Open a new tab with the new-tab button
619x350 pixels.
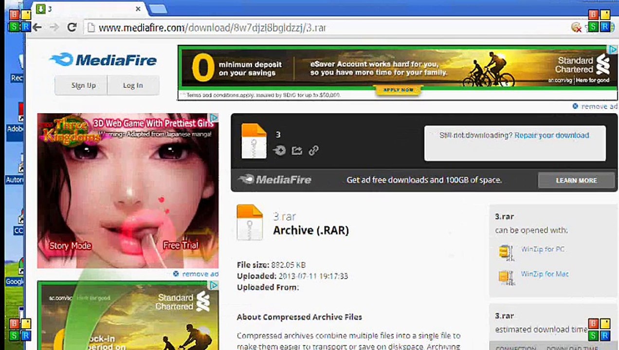point(157,9)
